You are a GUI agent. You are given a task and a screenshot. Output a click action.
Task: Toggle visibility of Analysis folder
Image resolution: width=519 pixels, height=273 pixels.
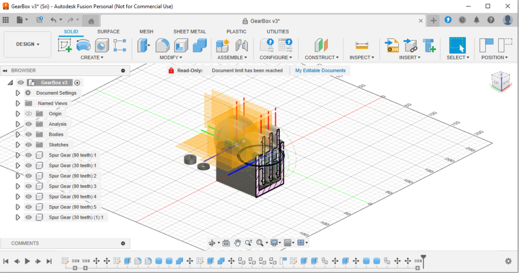pos(28,124)
